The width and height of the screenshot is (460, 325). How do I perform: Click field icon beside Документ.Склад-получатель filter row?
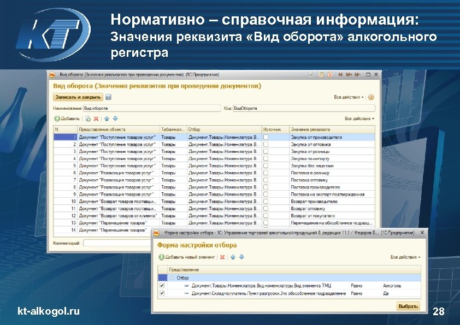186,293
